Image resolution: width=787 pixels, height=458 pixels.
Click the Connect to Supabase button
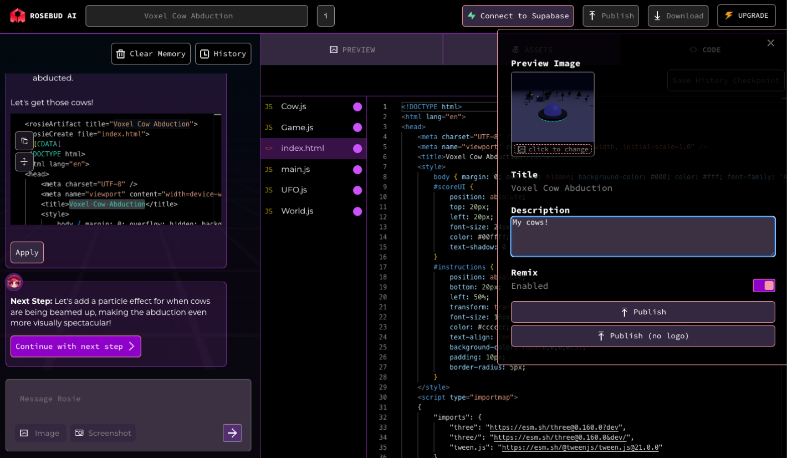[518, 16]
